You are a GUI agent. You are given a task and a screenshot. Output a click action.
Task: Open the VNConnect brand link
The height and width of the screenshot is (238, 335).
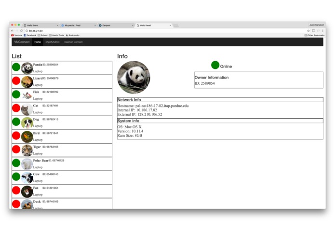coord(22,42)
